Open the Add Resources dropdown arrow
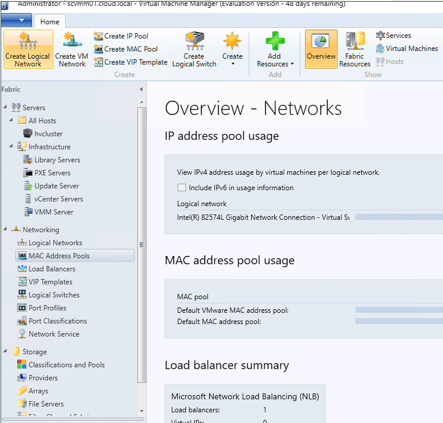This screenshot has width=443, height=423. click(292, 64)
